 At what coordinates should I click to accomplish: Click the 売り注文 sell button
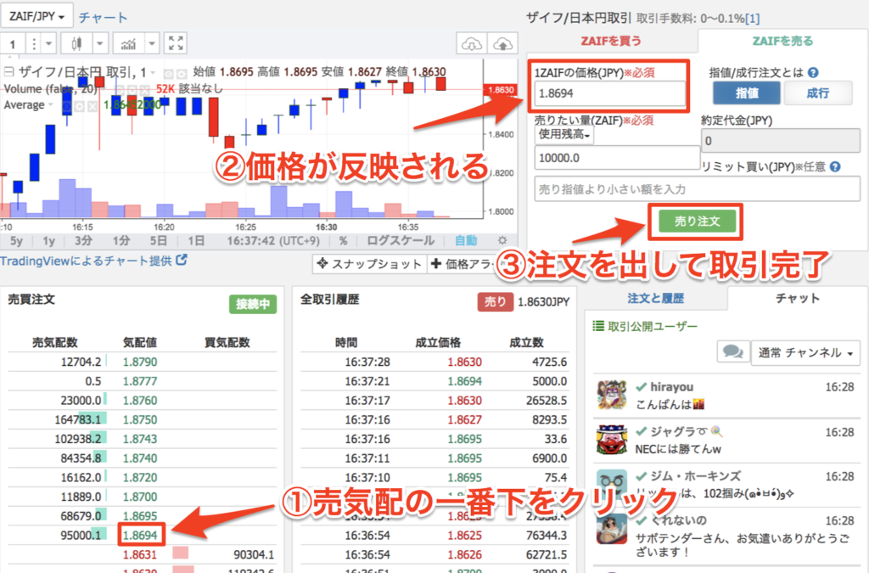pyautogui.click(x=697, y=222)
